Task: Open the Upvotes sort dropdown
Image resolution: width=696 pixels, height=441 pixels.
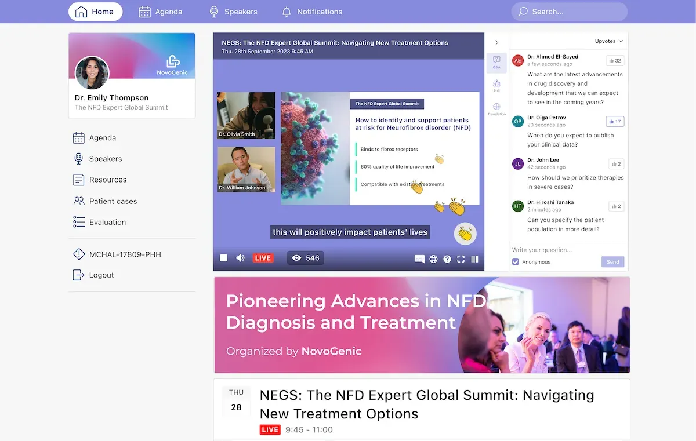Action: (x=609, y=41)
